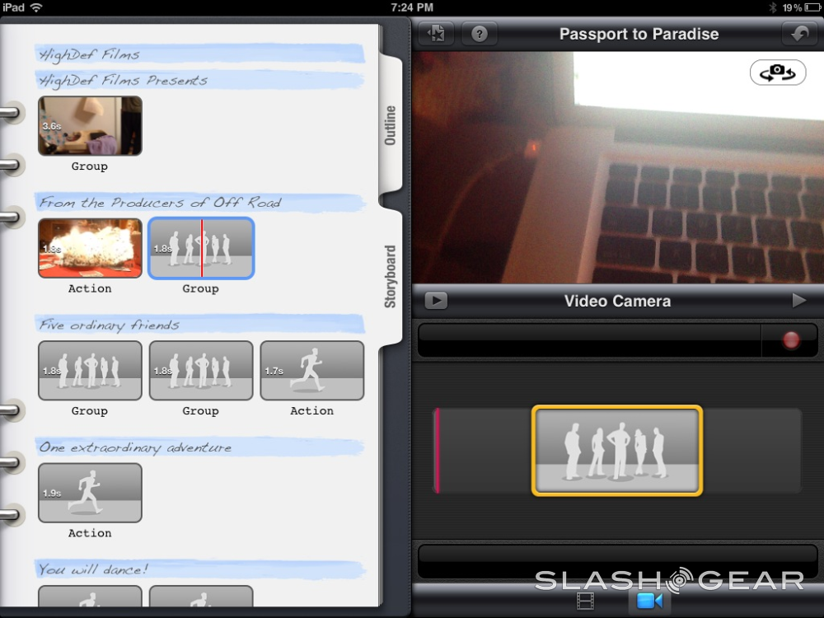Switch to the Storyboard tab
The height and width of the screenshot is (618, 824).
[391, 276]
